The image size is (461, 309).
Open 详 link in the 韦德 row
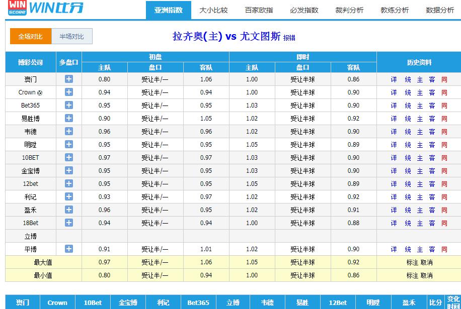(x=394, y=132)
